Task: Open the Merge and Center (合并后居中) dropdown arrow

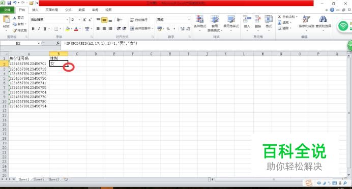Action: pyautogui.click(x=153, y=28)
